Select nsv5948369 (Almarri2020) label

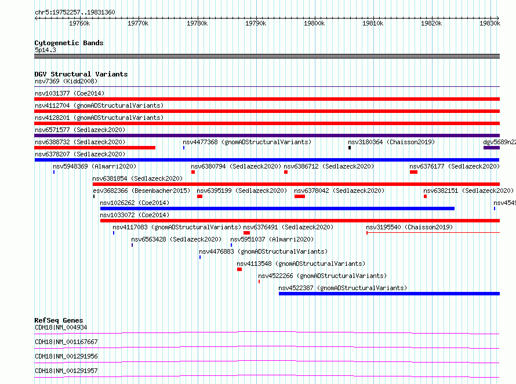click(x=95, y=166)
